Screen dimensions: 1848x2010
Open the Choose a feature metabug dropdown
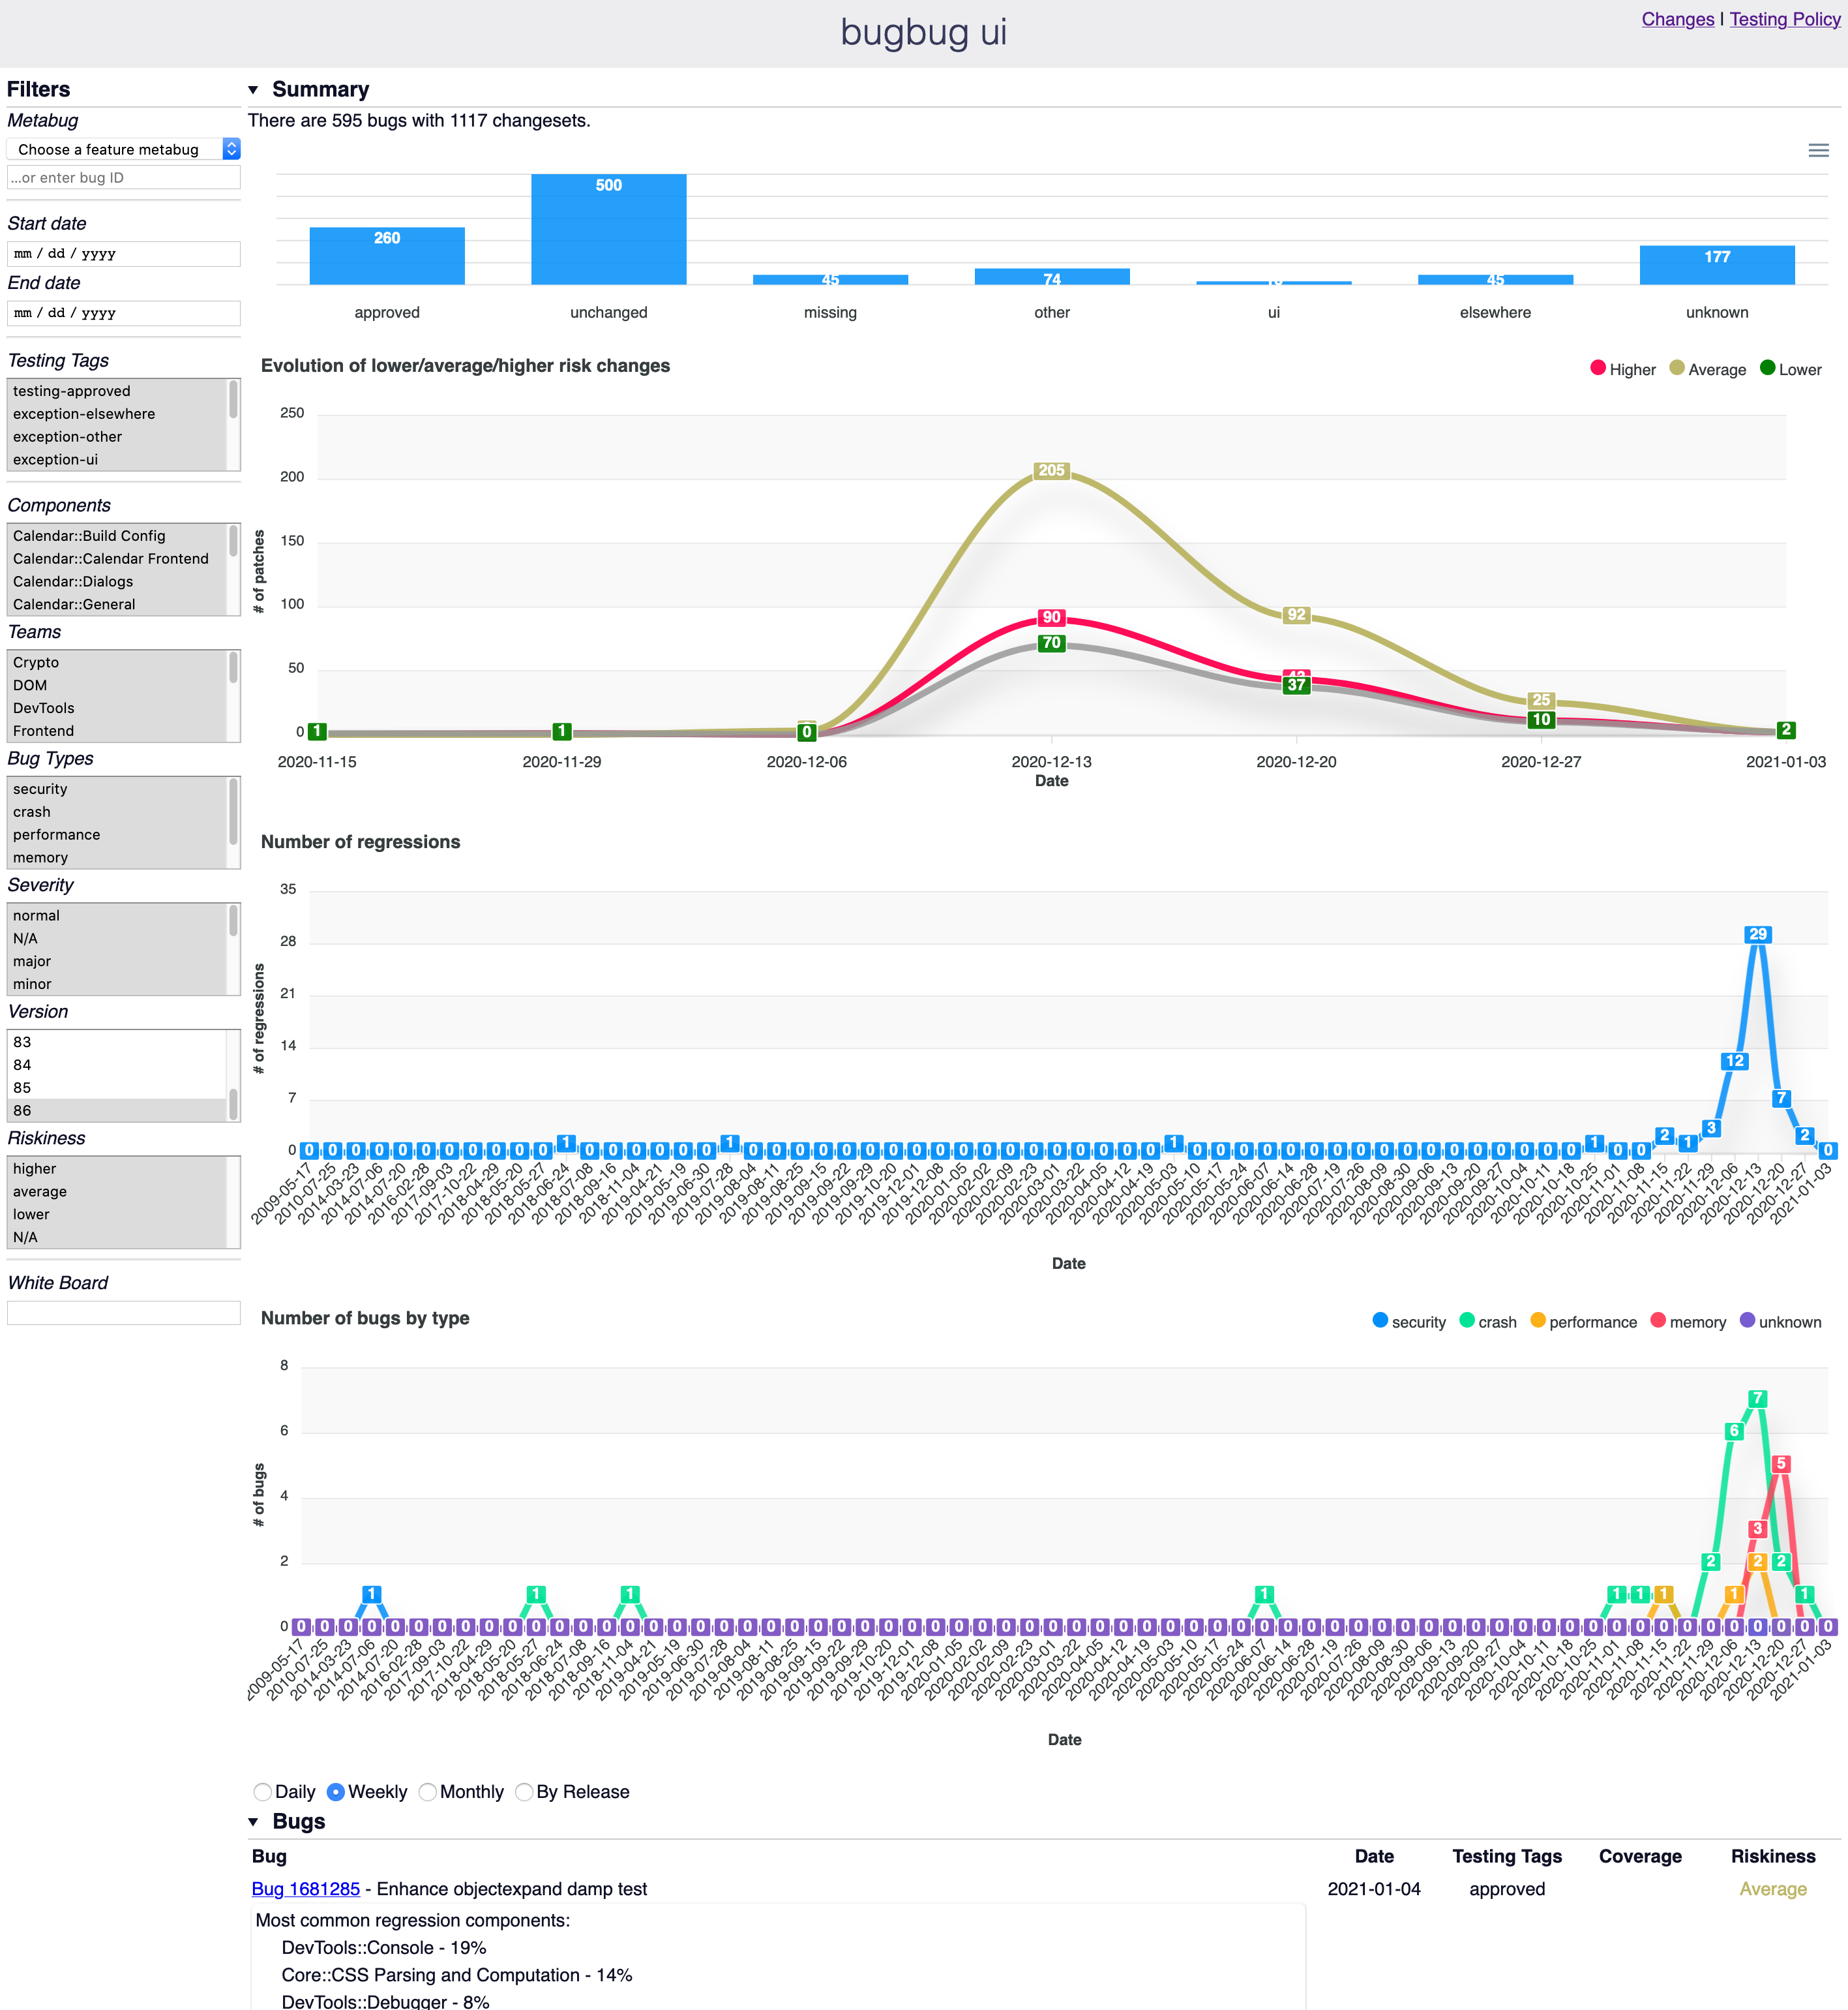[123, 149]
